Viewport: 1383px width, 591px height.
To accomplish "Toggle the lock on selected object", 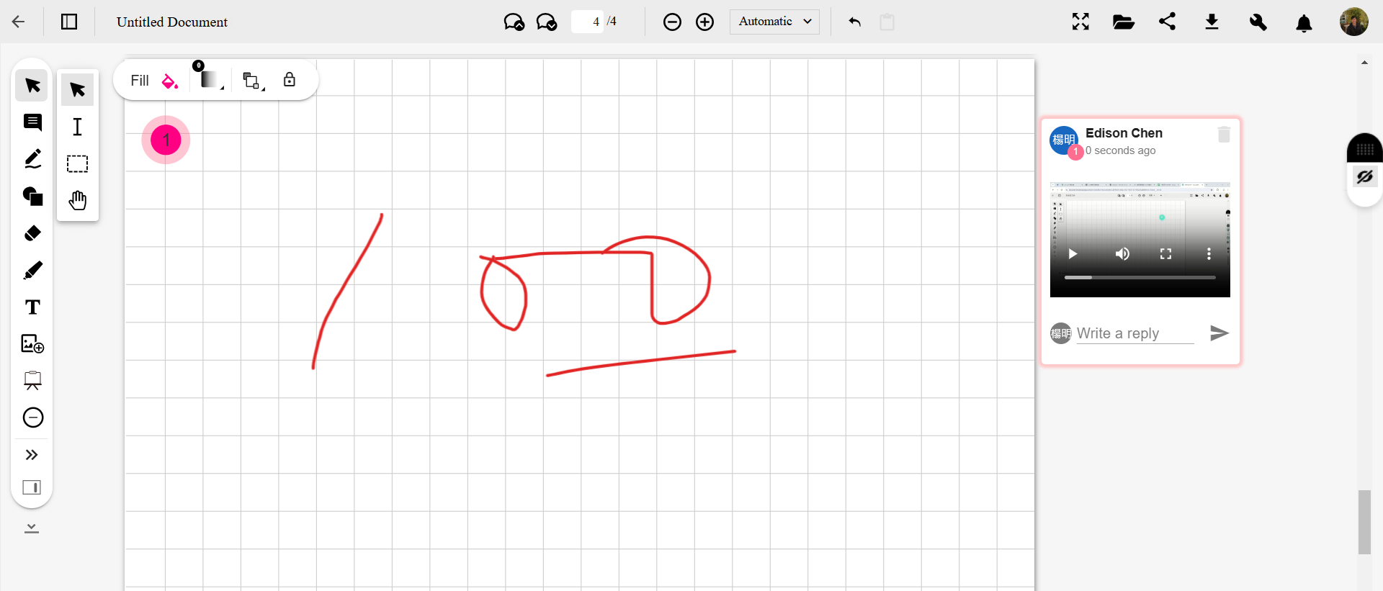I will click(289, 80).
